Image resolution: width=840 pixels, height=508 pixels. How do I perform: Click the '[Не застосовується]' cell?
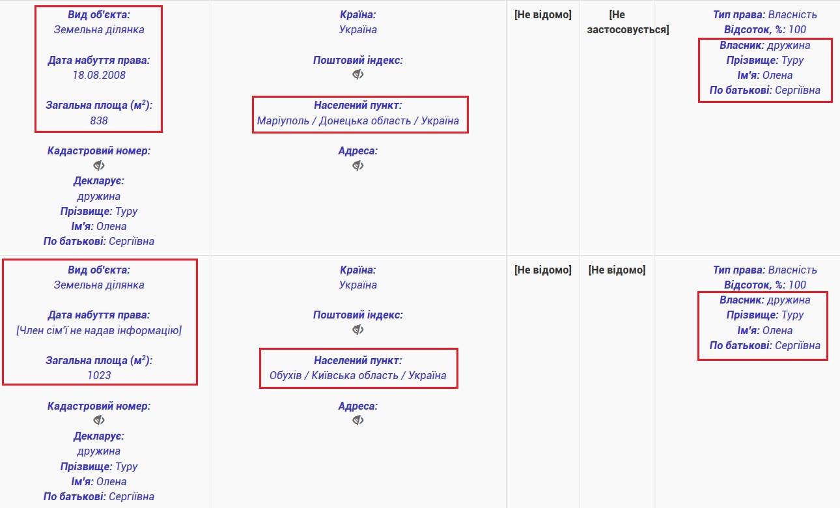(628, 22)
